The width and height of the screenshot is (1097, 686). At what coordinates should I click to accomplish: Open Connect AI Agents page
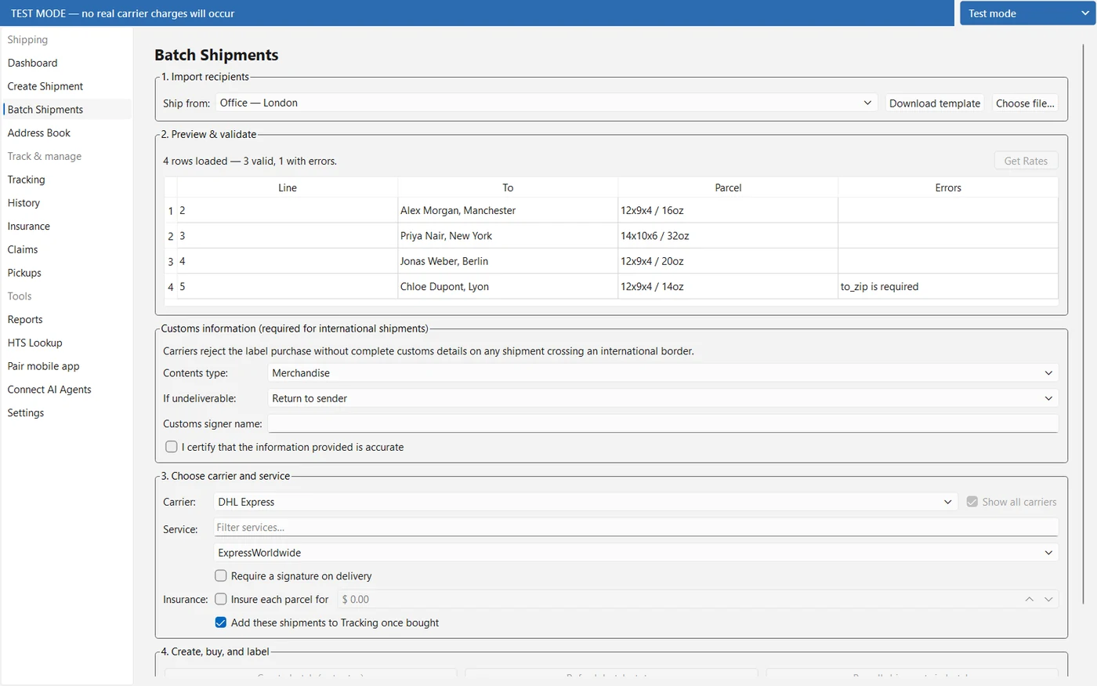67,390
